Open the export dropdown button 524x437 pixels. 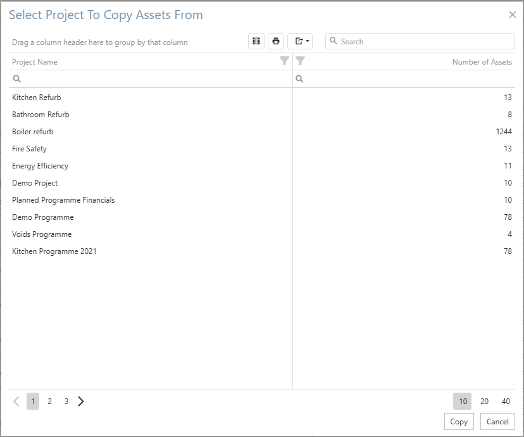coord(300,41)
